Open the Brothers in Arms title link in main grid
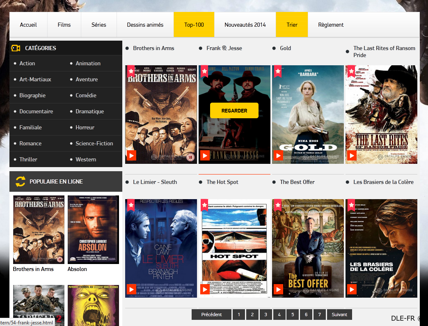428x326 pixels. coord(153,48)
